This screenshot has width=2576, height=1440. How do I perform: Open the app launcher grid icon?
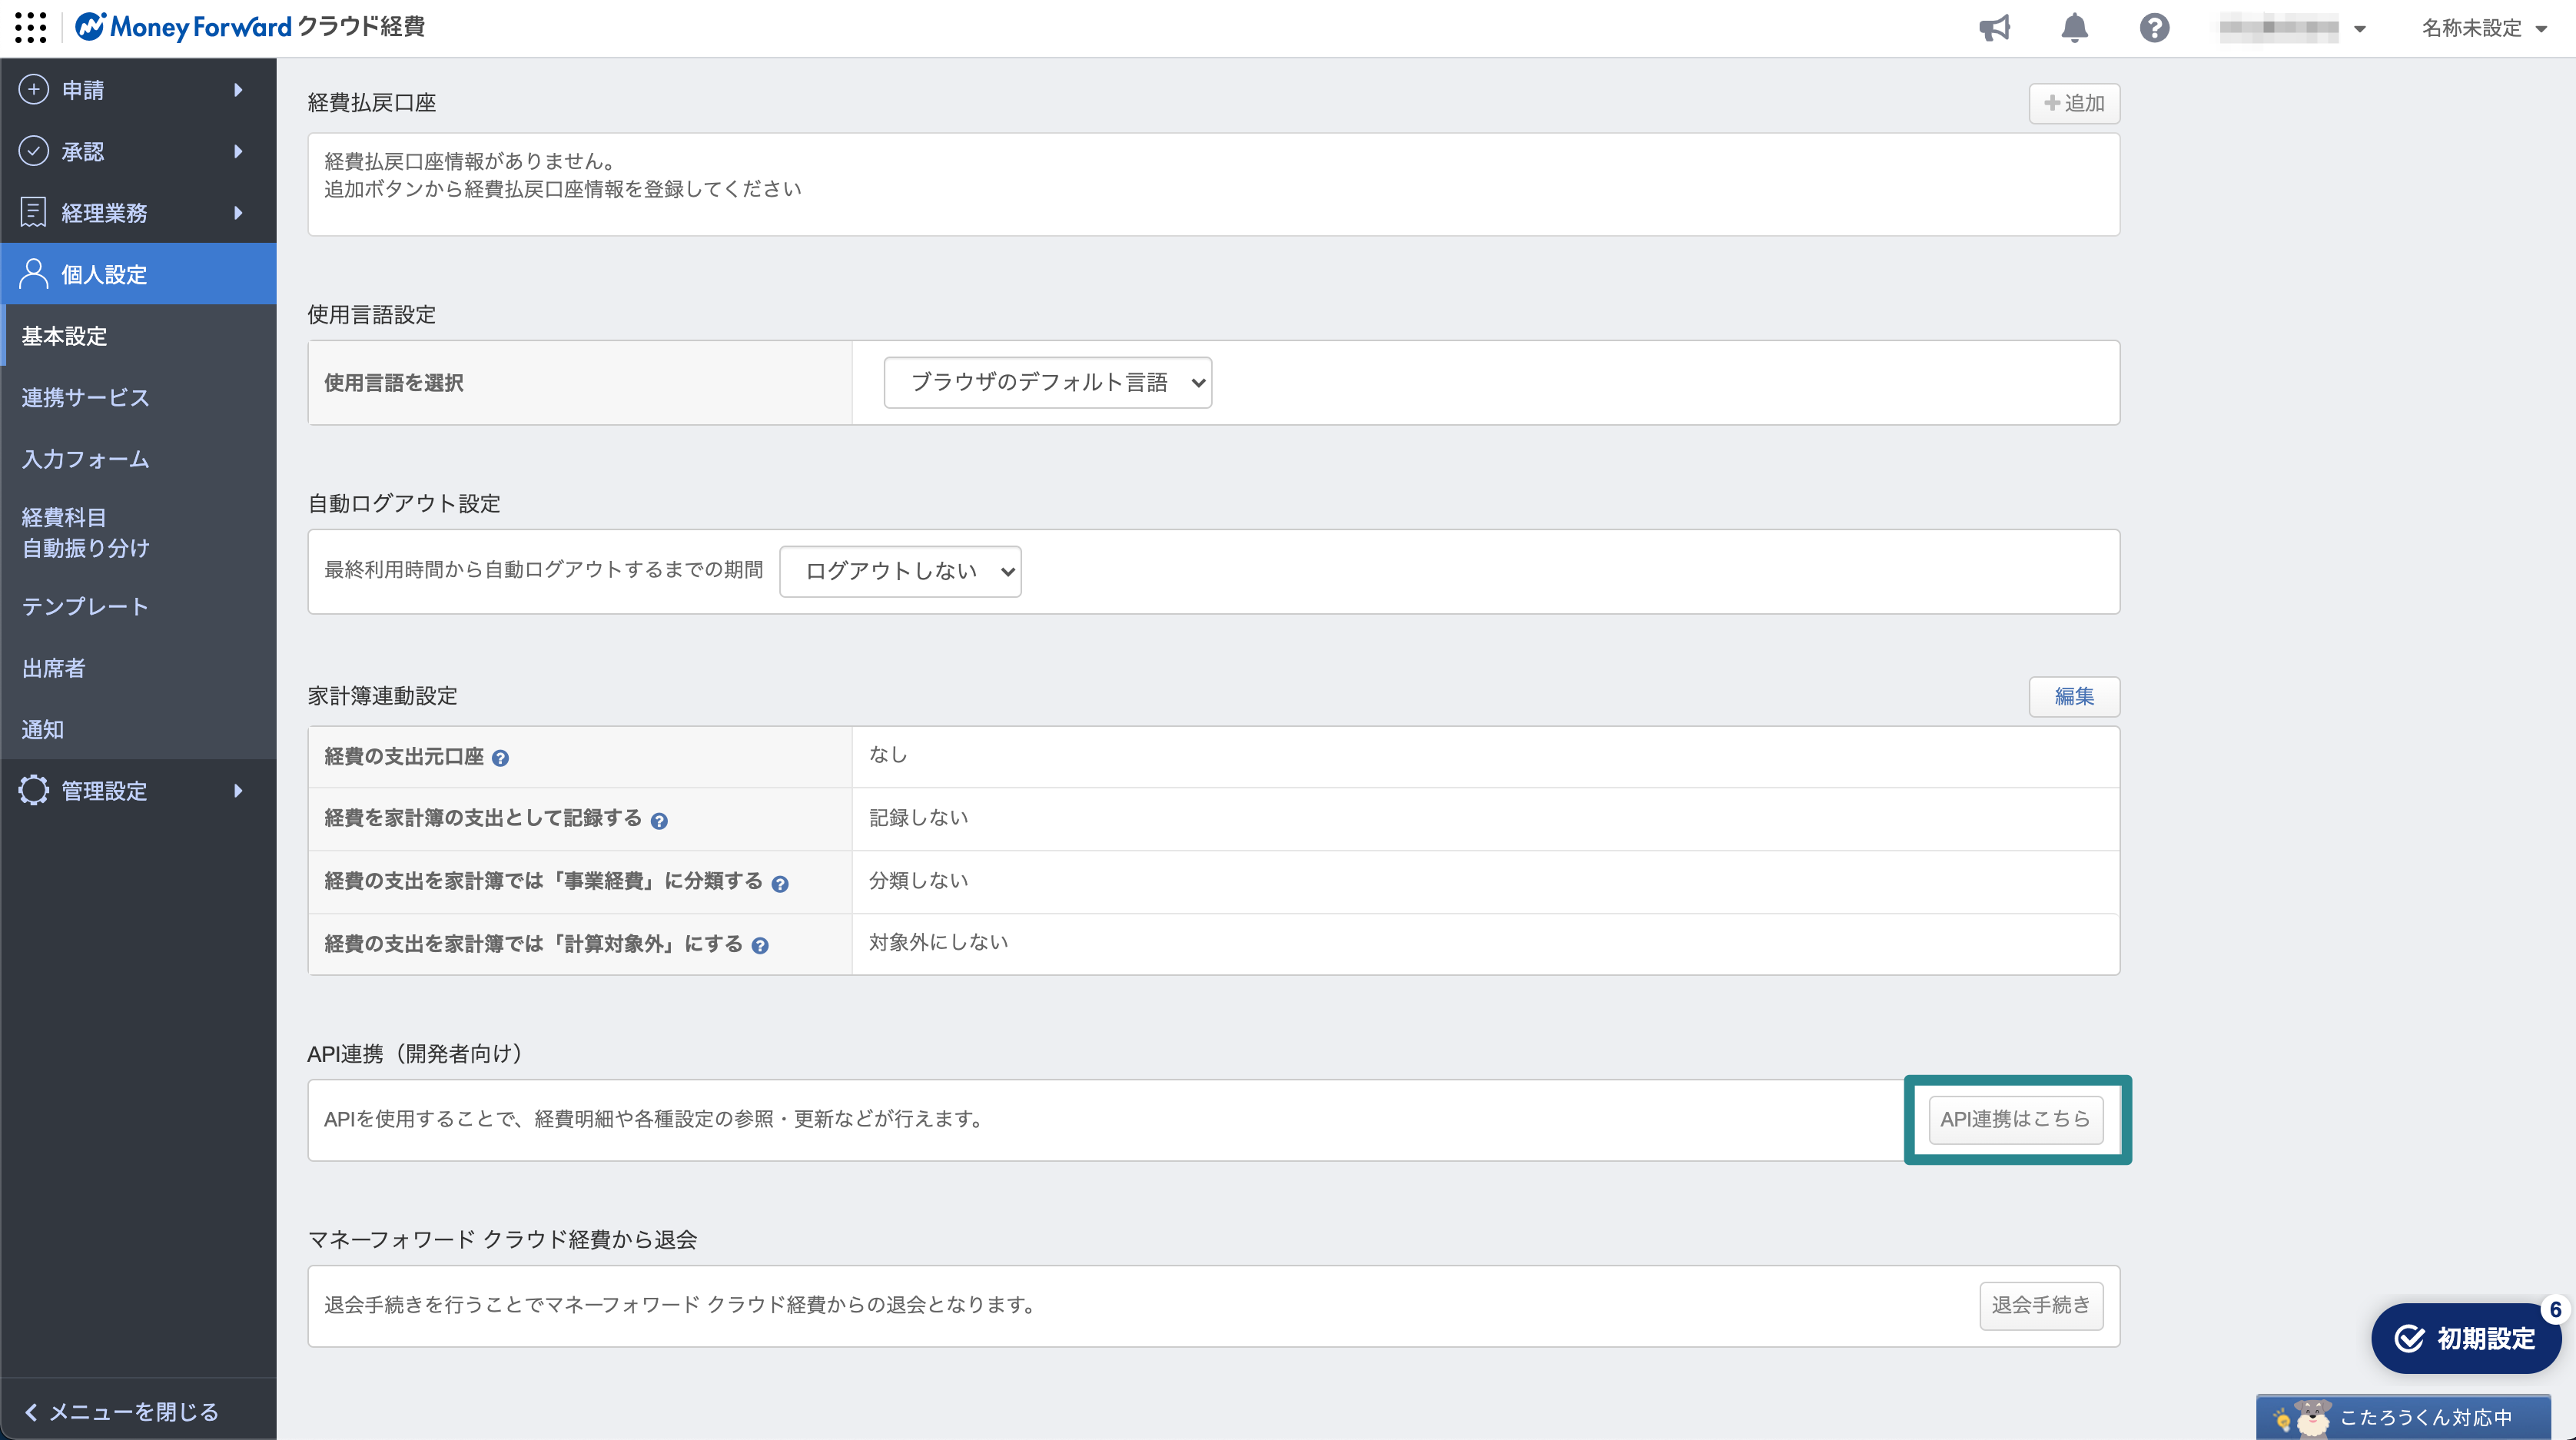tap(31, 27)
